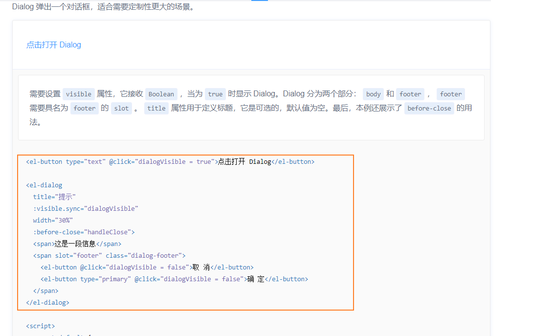Click the closing </el-dialog> code line
Screen dimensions: 554x336
click(x=48, y=302)
